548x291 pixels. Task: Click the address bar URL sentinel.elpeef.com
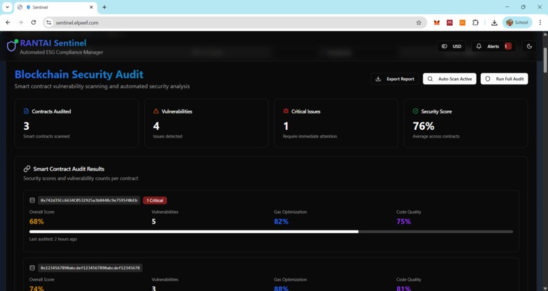click(x=77, y=22)
